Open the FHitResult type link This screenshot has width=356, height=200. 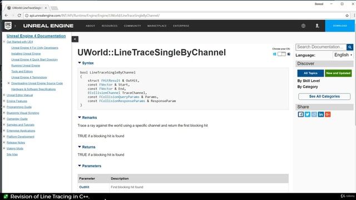pyautogui.click(x=111, y=81)
